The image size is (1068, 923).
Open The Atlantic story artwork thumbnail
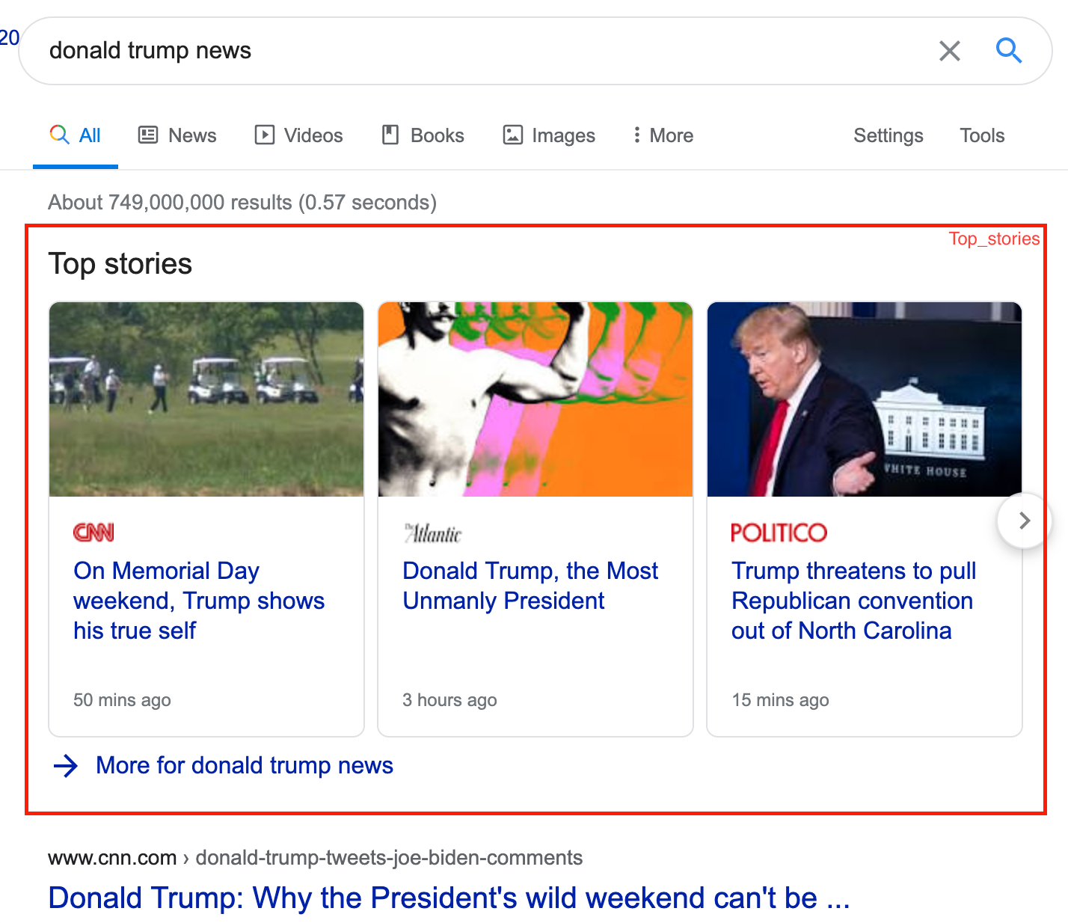[535, 399]
